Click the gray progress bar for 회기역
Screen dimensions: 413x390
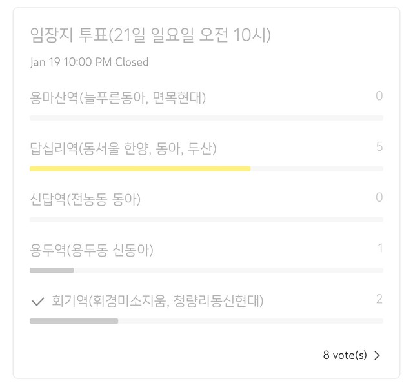click(x=74, y=321)
